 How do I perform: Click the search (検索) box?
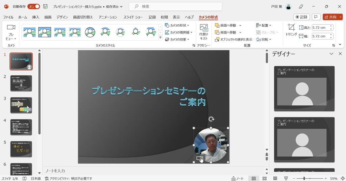click(x=175, y=7)
